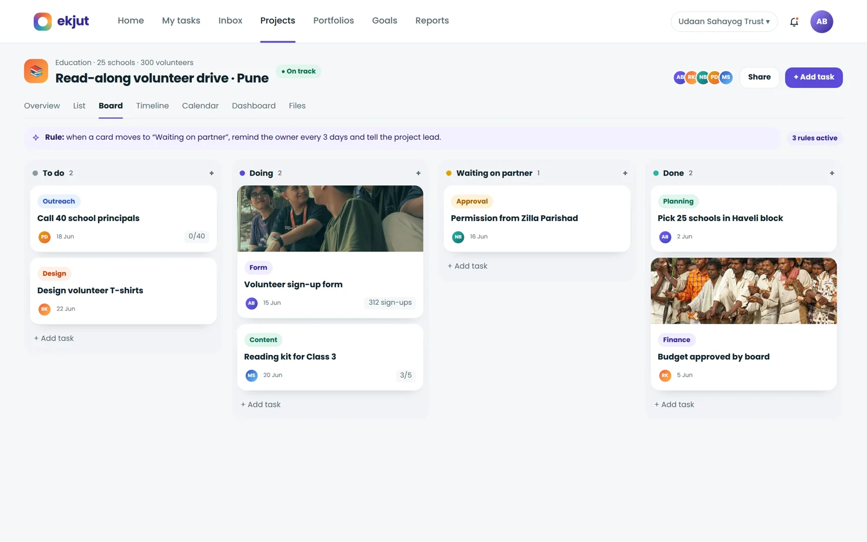Click the Outreach tag label
The width and height of the screenshot is (867, 542).
[x=59, y=201]
